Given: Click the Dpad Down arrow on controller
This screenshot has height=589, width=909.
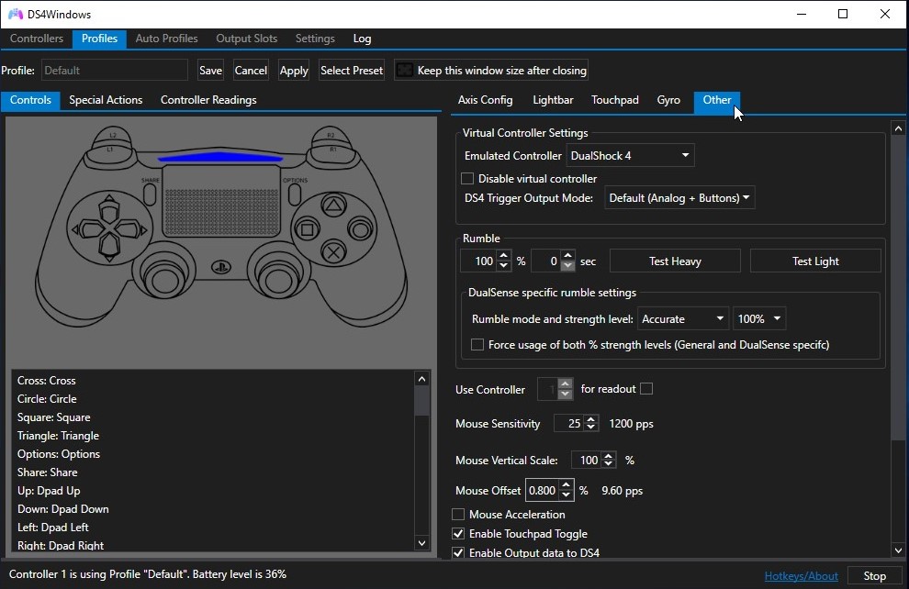Looking at the screenshot, I should 109,248.
